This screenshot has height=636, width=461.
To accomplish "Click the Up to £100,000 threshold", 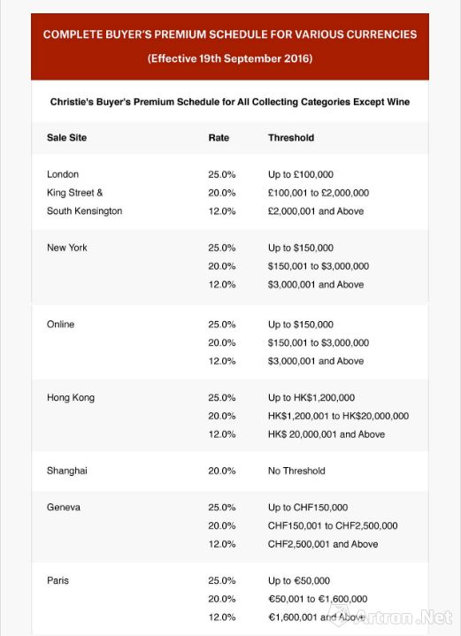I will [300, 174].
